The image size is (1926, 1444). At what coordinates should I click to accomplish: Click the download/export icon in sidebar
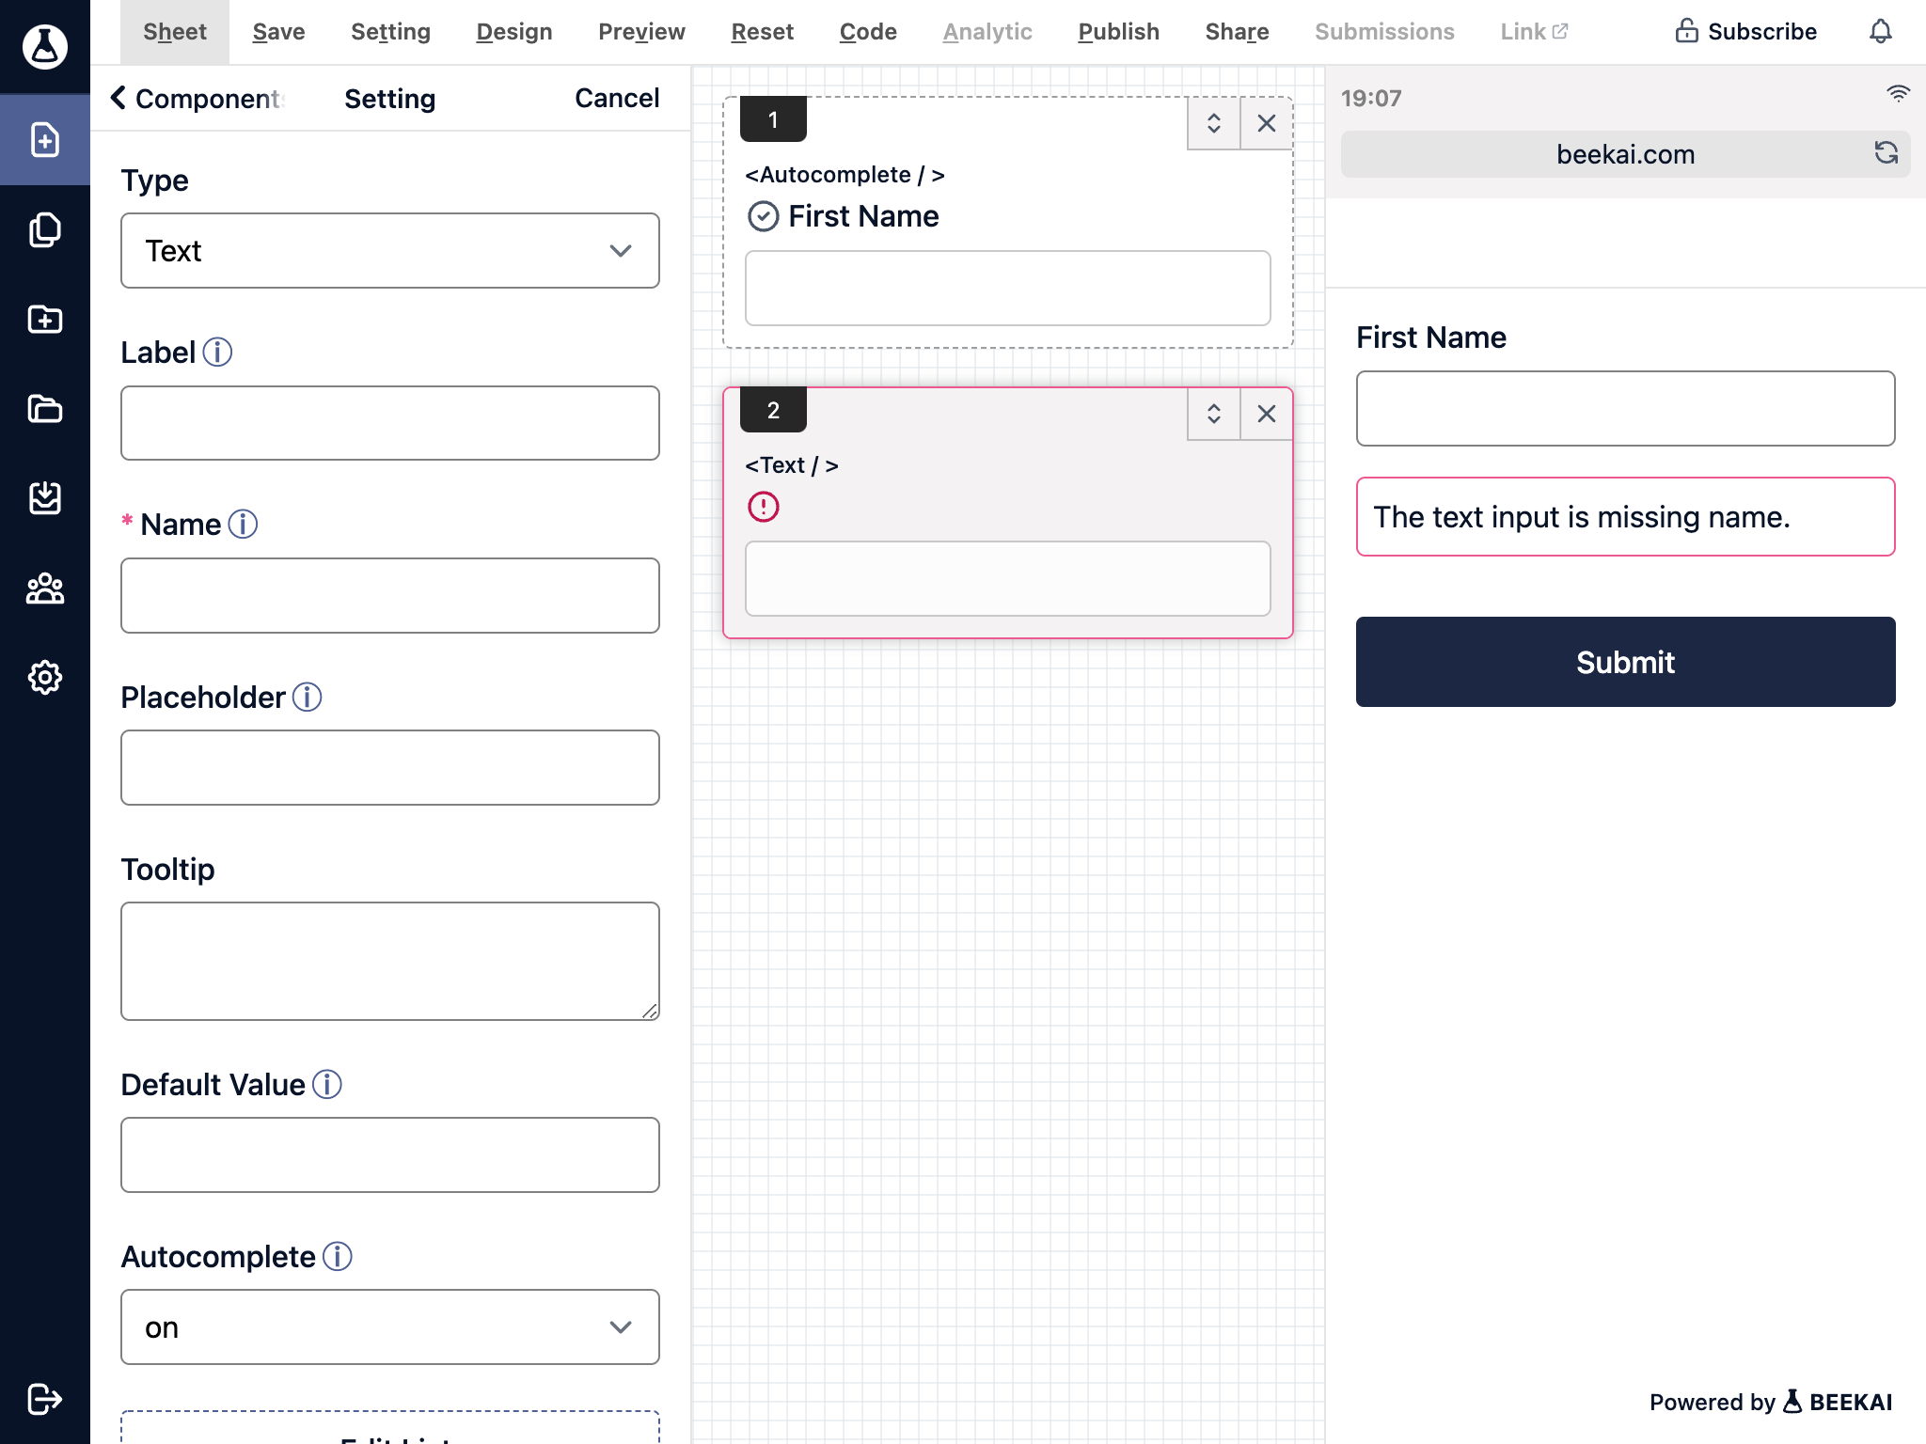pyautogui.click(x=44, y=497)
